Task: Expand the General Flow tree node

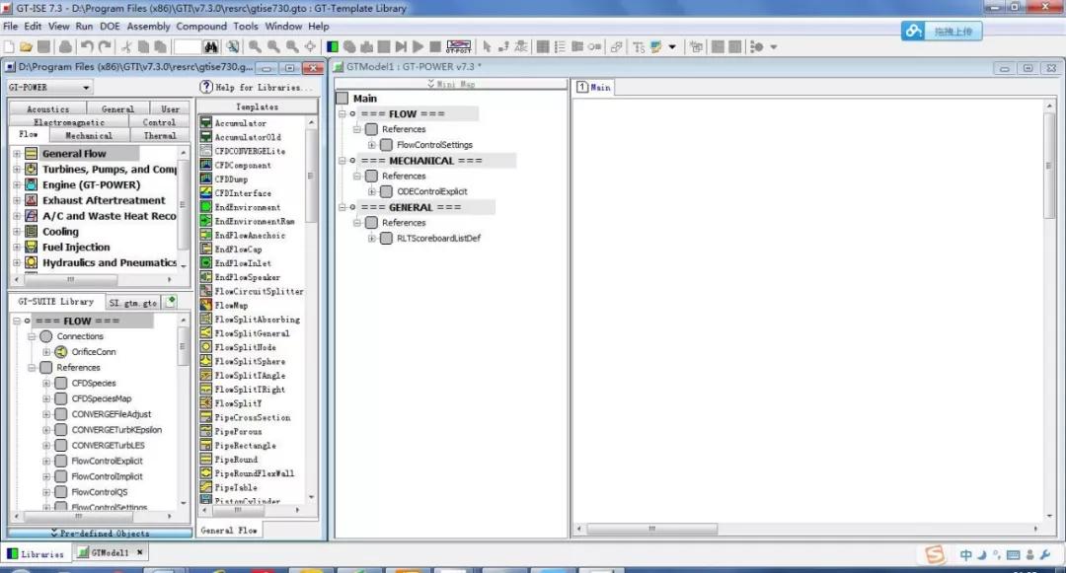Action: point(17,154)
